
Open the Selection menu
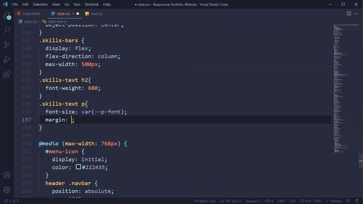click(x=40, y=5)
